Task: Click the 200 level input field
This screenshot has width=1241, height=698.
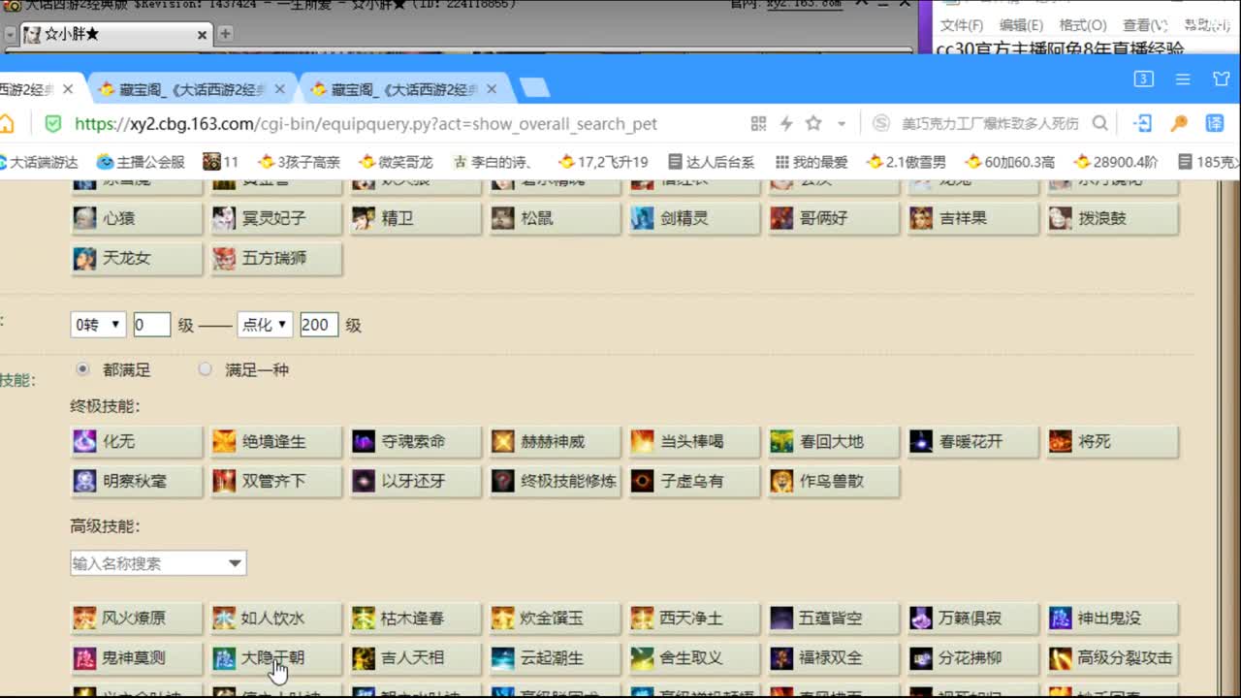Action: point(319,325)
